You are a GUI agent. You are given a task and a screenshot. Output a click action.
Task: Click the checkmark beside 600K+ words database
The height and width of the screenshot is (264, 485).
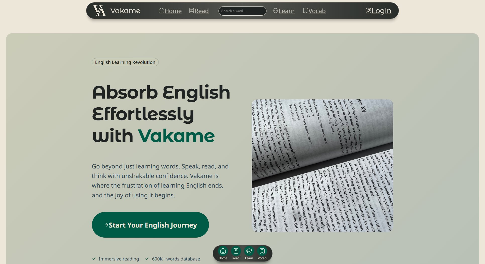point(147,259)
